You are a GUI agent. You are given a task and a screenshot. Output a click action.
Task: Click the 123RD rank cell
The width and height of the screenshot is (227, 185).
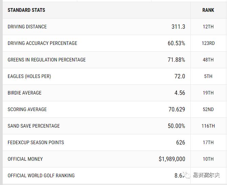pyautogui.click(x=208, y=43)
